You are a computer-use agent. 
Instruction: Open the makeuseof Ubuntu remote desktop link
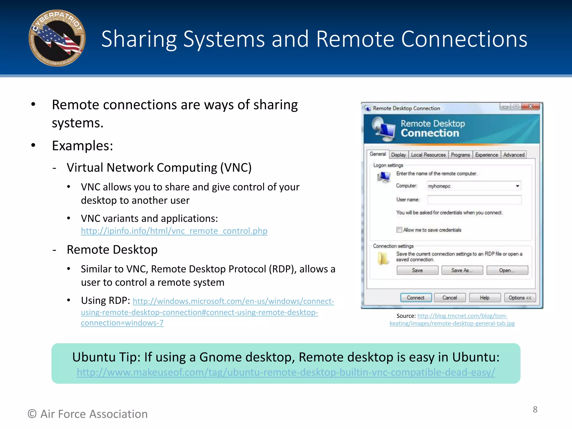coord(286,372)
